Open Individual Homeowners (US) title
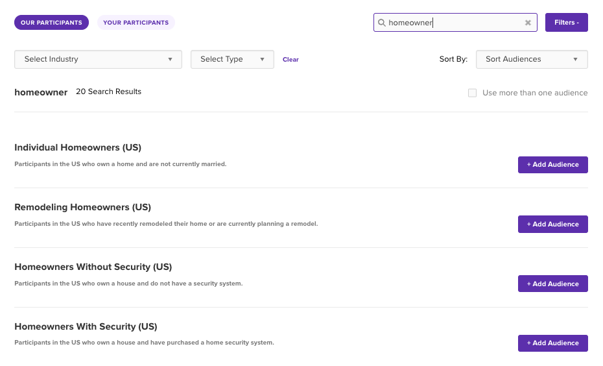 tap(78, 147)
